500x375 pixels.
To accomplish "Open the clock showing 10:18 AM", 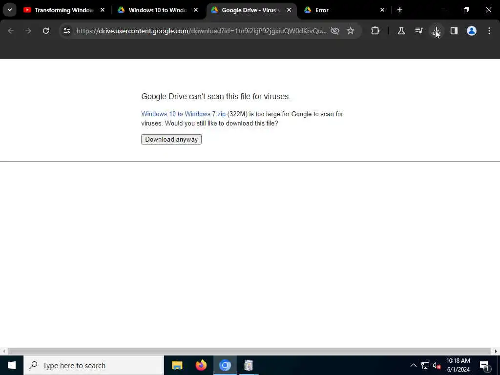I will pos(458,365).
